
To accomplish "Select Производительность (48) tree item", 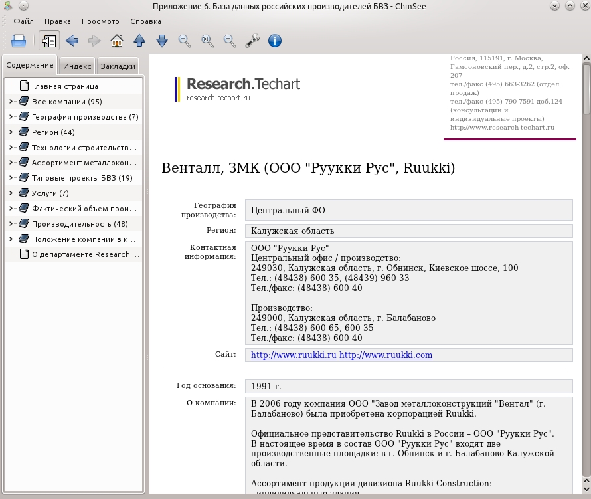I will pyautogui.click(x=80, y=224).
